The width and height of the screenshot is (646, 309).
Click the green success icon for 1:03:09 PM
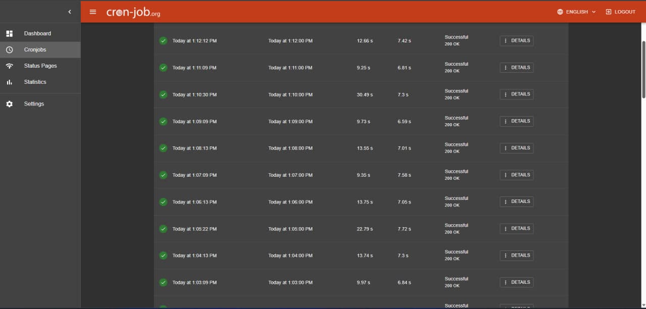(163, 282)
